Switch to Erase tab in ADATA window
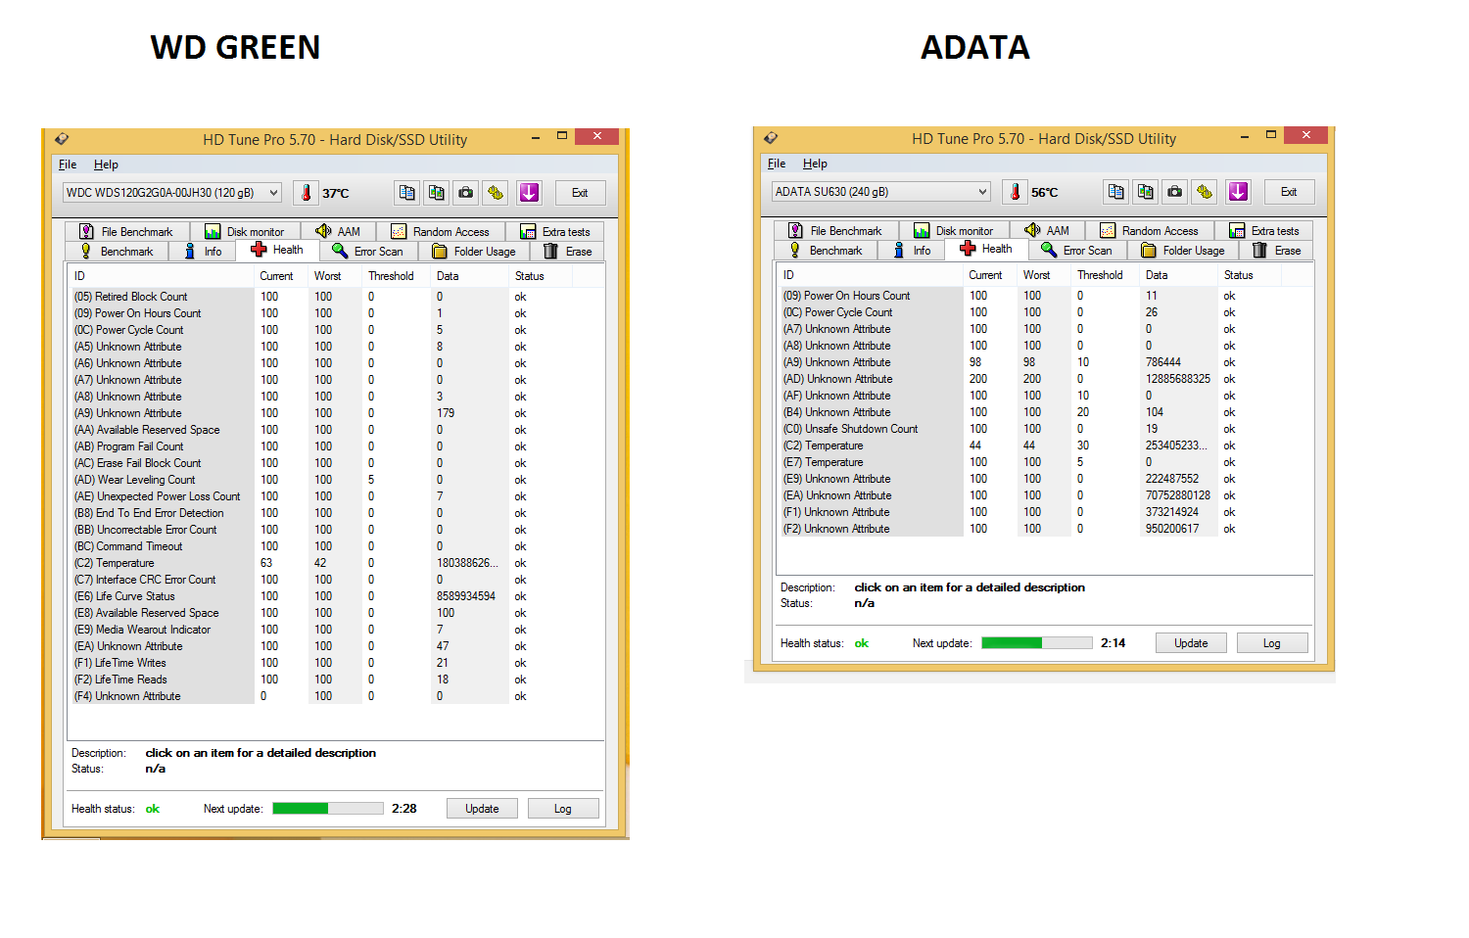1469x938 pixels. point(1277,251)
